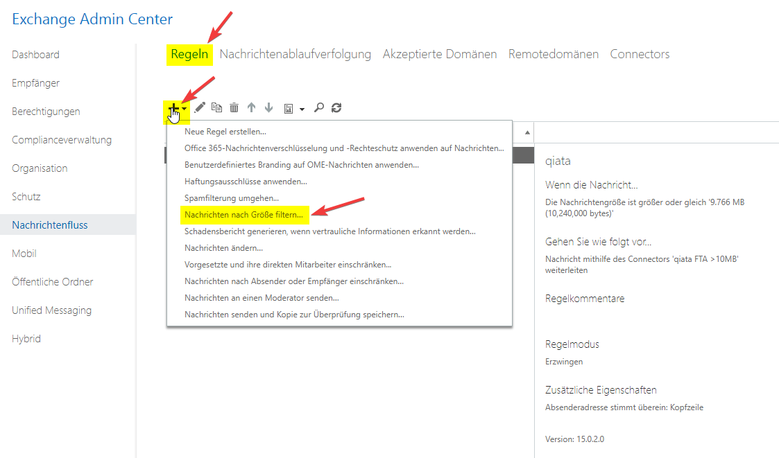The image size is (779, 458).
Task: Delete rule with the trash icon
Action: [x=234, y=107]
